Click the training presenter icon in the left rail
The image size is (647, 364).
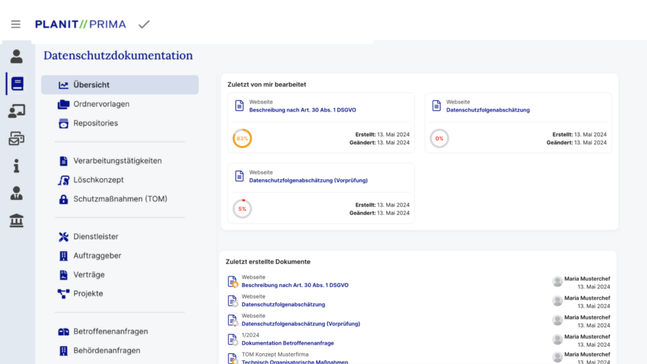click(16, 111)
